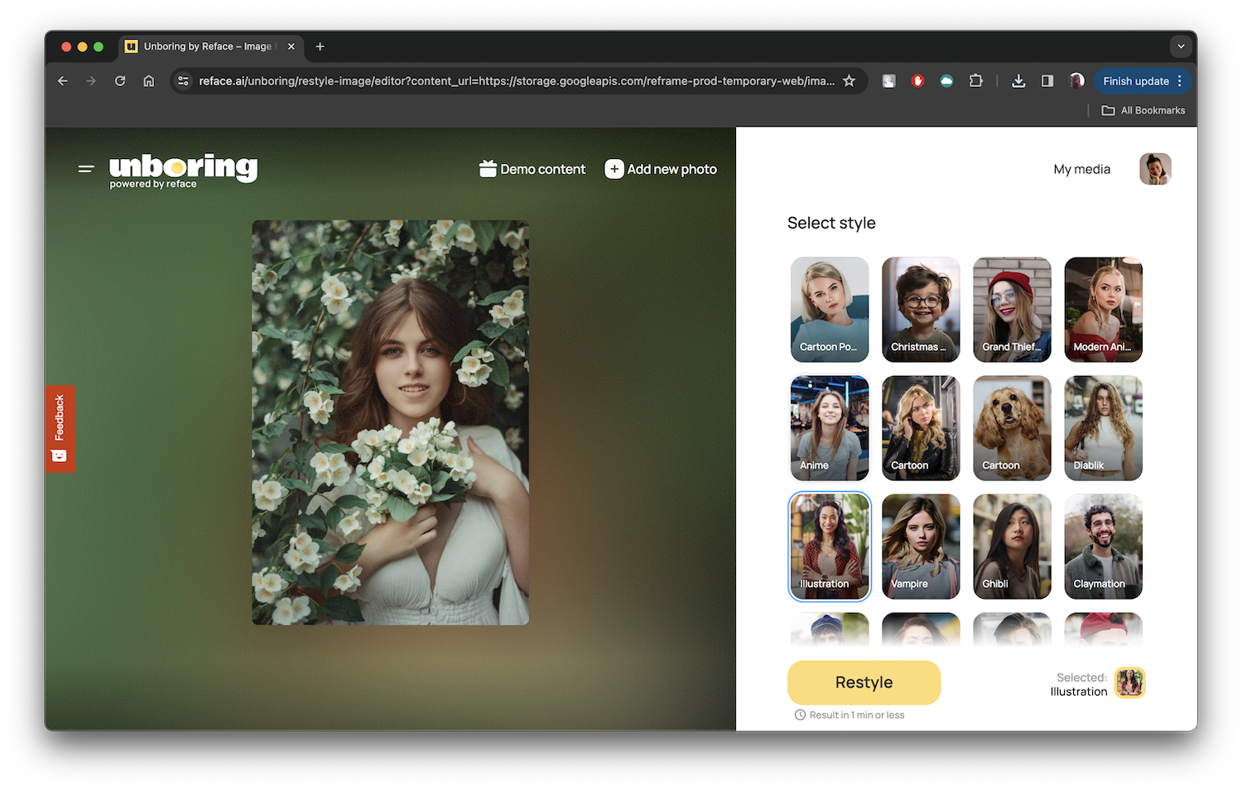Screen dimensions: 1242x790
Task: Open the hamburger menu beside unboring logo
Action: pos(86,169)
